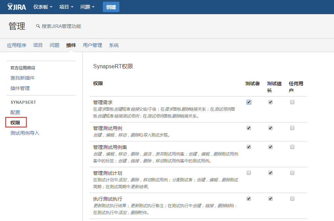
Task: Uncheck 管理测试用例 for 测试组长
Action: coord(270,128)
